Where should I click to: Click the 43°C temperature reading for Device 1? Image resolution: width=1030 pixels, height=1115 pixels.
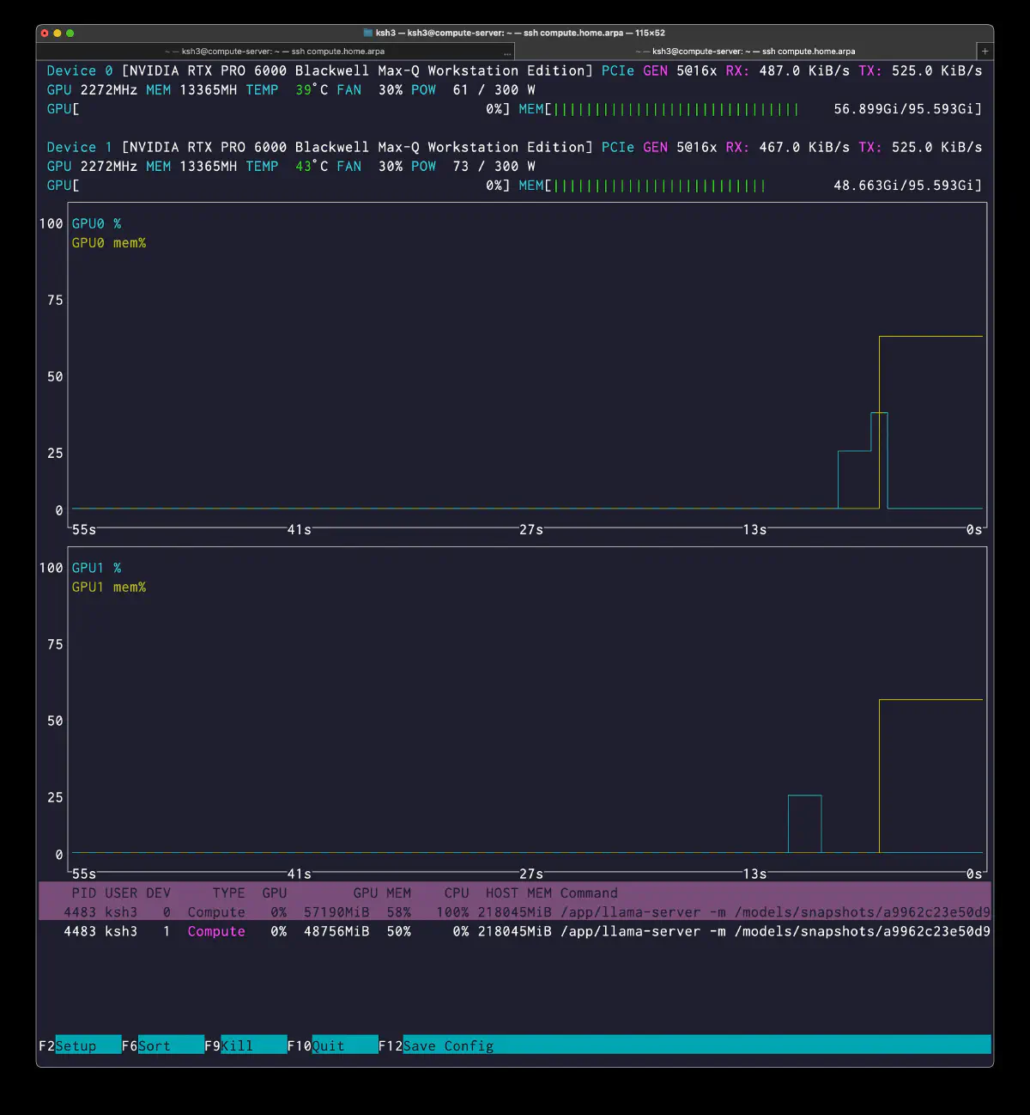coord(312,166)
